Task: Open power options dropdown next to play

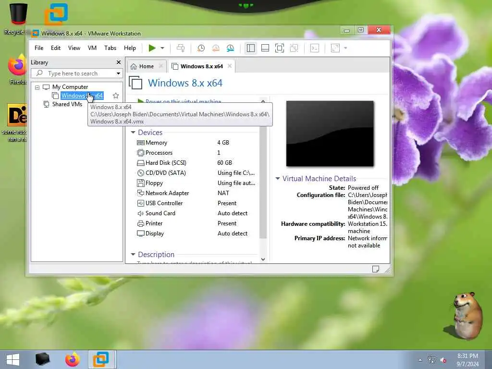Action: 162,48
